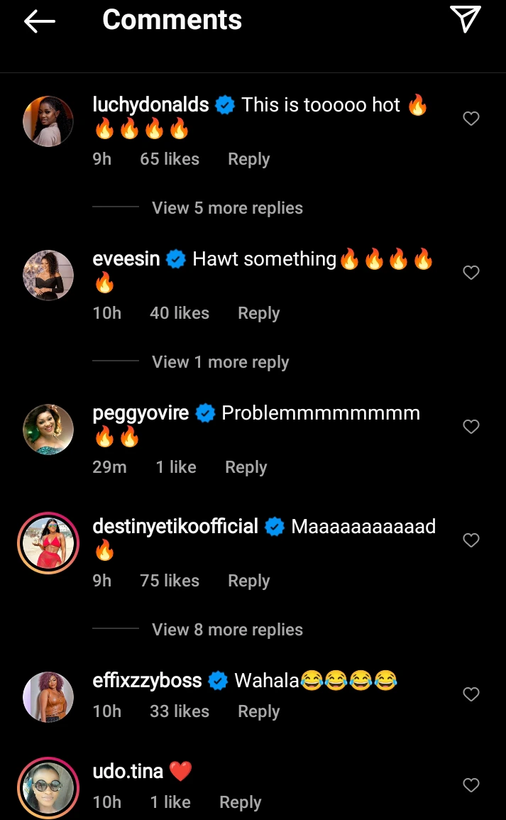Reply to peggyovire's comment
The width and height of the screenshot is (506, 820).
pyautogui.click(x=246, y=467)
